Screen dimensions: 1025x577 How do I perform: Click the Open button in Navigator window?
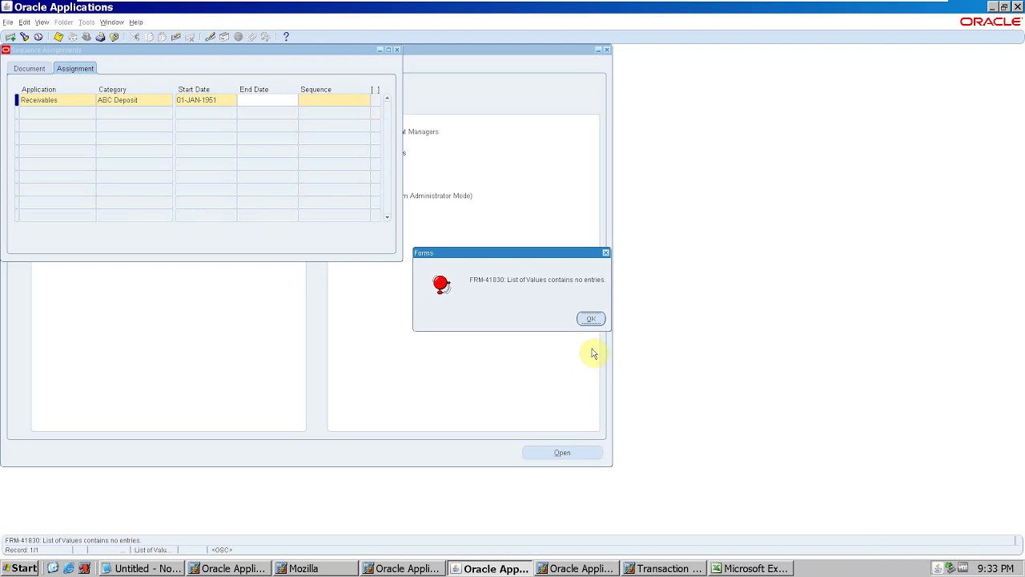[x=562, y=453]
